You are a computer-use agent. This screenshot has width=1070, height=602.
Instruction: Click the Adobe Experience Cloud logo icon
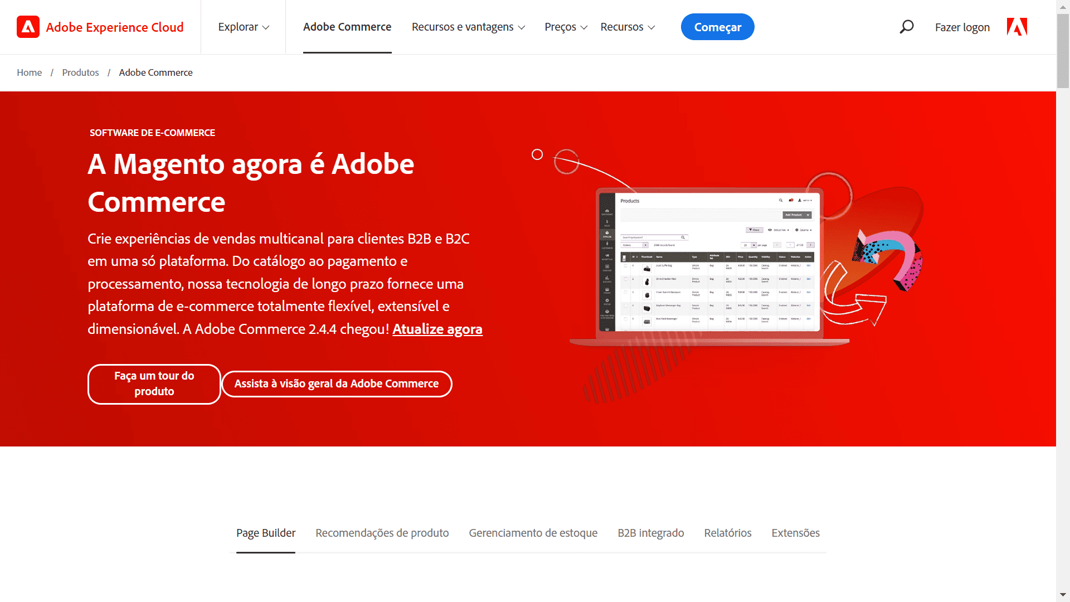point(28,27)
